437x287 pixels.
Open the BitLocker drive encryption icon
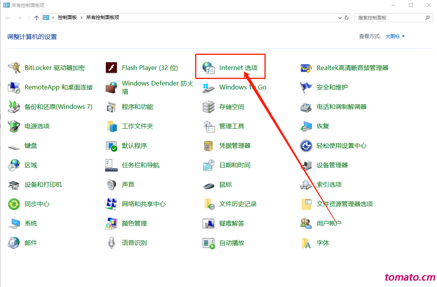14,68
